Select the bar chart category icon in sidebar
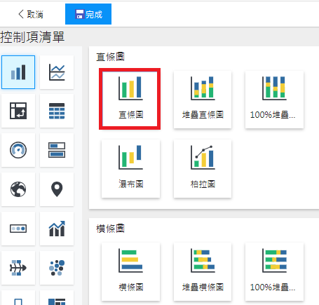 point(18,72)
